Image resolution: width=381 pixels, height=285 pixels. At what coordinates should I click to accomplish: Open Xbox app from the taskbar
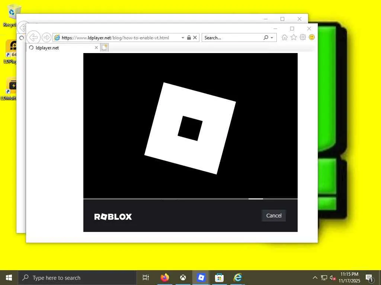pyautogui.click(x=183, y=278)
